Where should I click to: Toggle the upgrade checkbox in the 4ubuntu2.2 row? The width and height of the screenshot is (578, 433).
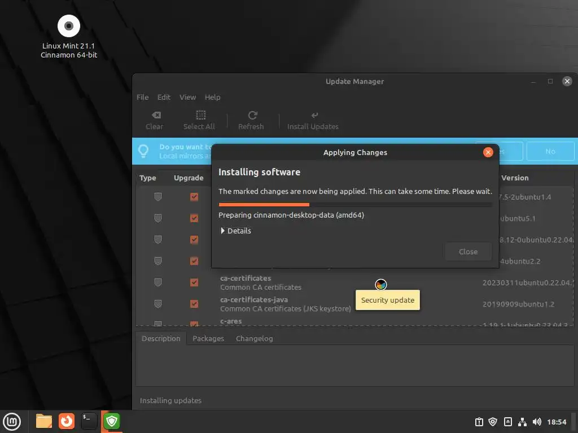[194, 261]
